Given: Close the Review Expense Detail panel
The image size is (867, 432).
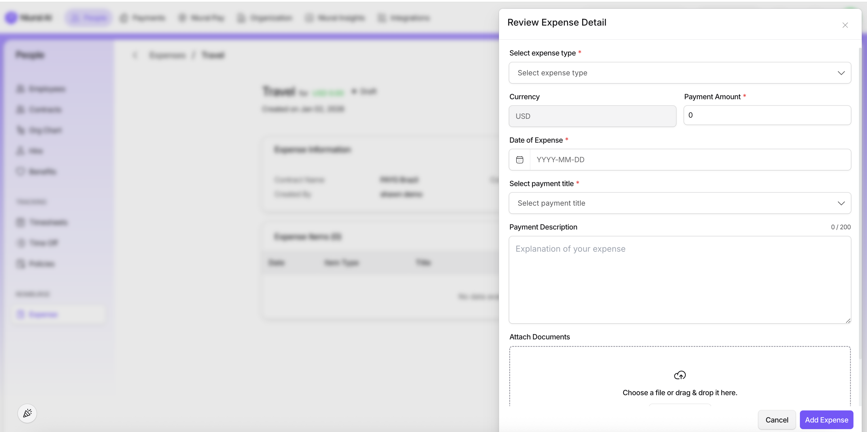Looking at the screenshot, I should [x=845, y=25].
